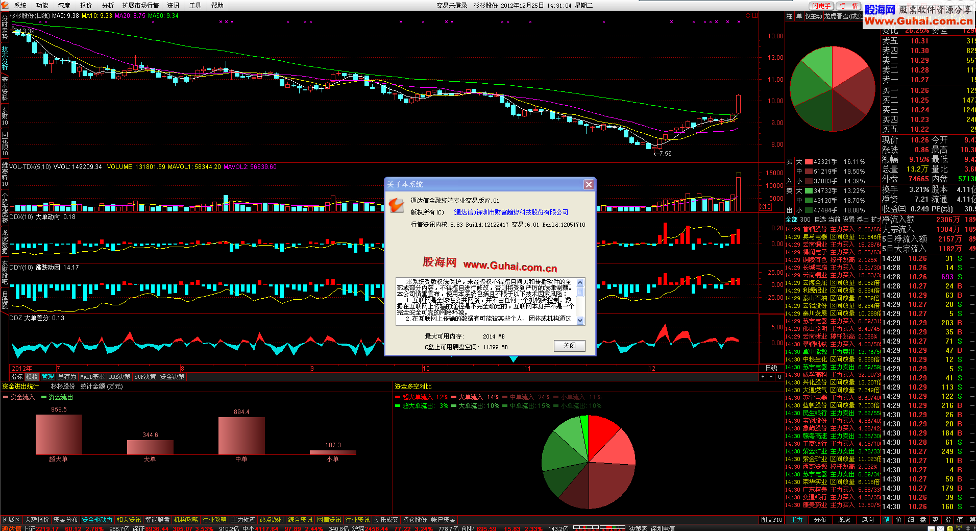Screen dimensions: 976x531
Task: Select 盘 in the bottom right tab strip
Action: (923, 519)
